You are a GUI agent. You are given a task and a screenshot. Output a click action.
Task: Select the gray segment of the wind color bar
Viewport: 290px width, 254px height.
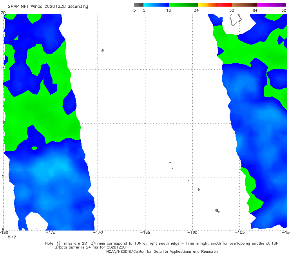coord(139,5)
